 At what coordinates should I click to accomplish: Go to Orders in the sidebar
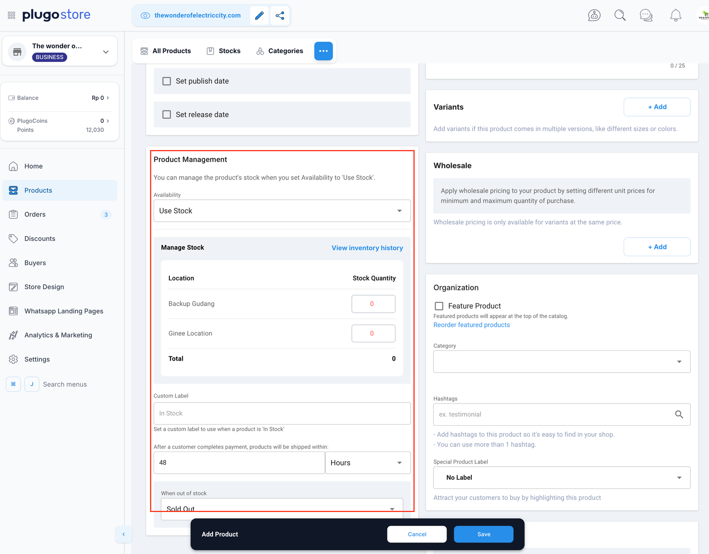(x=35, y=215)
